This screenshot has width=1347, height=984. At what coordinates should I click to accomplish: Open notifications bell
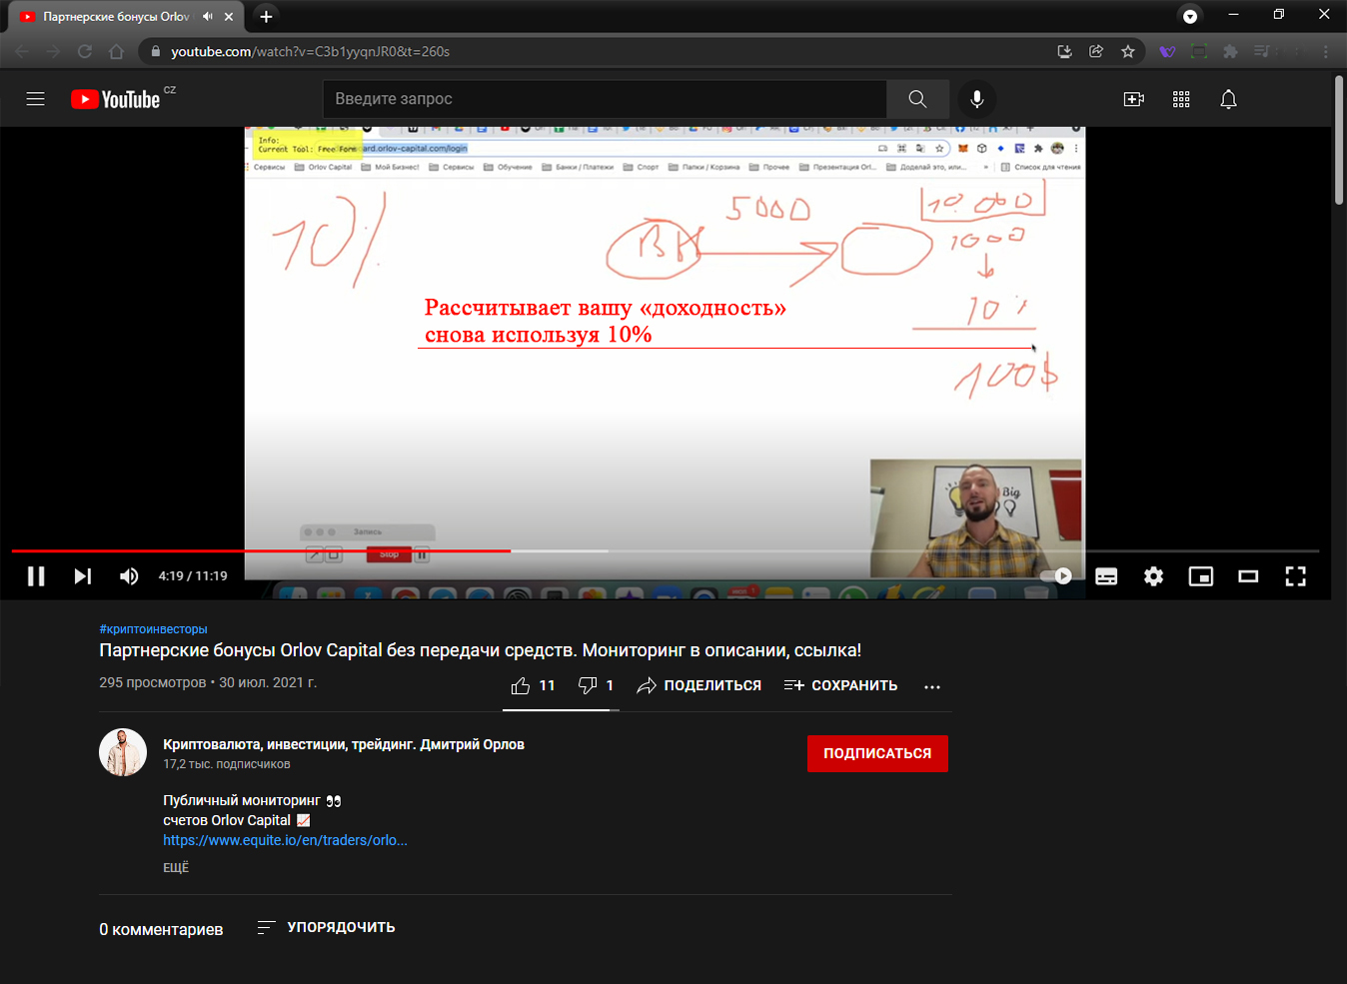point(1228,99)
